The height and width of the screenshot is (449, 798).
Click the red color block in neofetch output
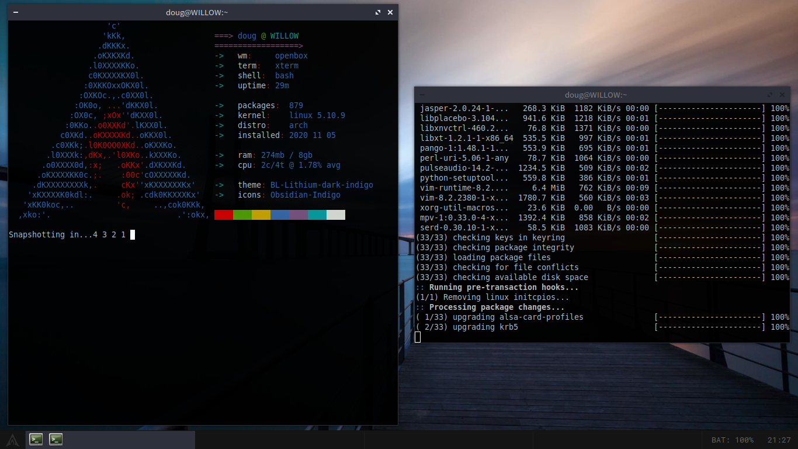tap(224, 215)
